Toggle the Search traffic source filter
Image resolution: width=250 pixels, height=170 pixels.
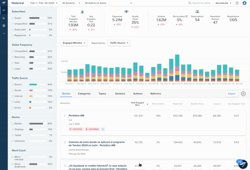point(12,84)
